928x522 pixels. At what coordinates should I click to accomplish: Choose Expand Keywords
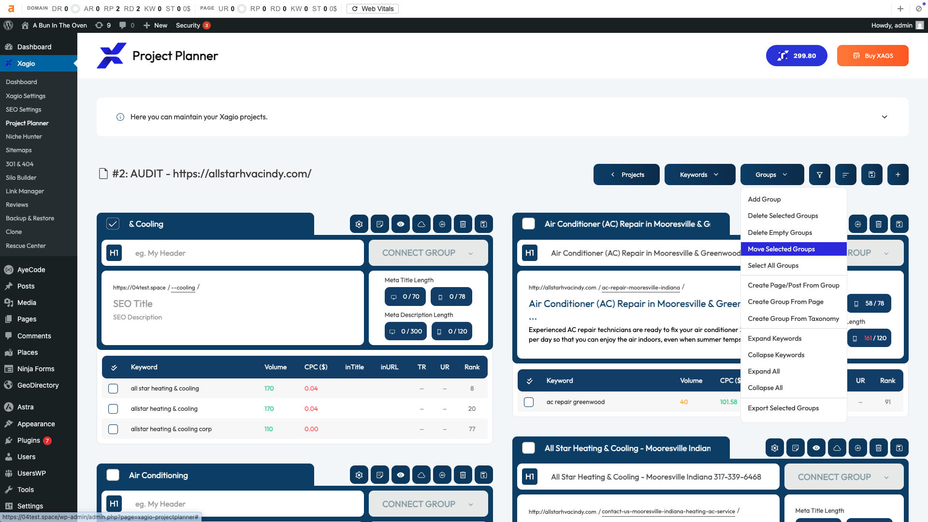click(x=793, y=338)
